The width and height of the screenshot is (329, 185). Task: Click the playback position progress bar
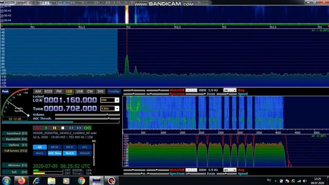click(x=61, y=122)
